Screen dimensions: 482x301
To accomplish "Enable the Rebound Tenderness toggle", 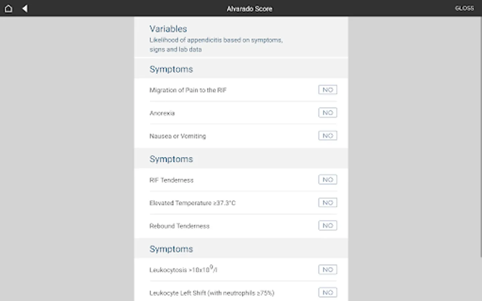I will (x=327, y=226).
